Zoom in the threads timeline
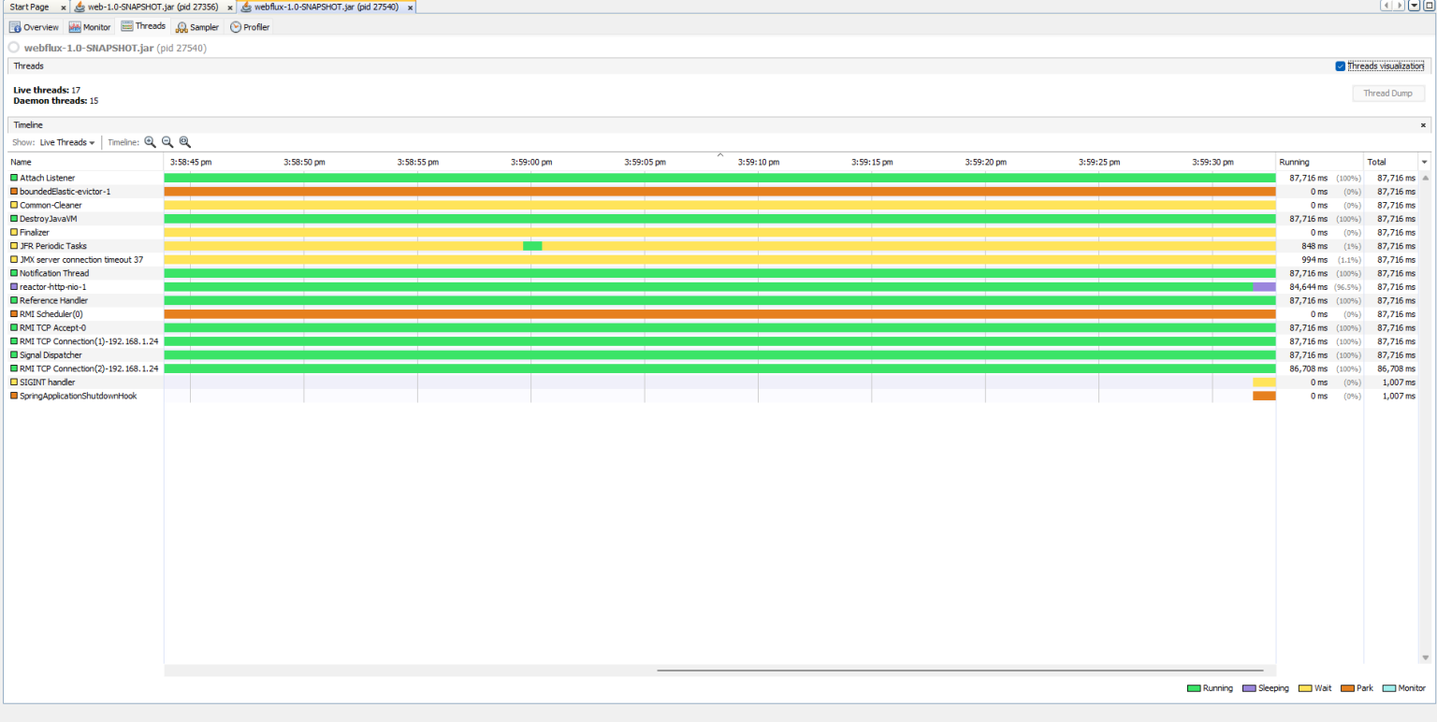The width and height of the screenshot is (1437, 722). click(150, 142)
